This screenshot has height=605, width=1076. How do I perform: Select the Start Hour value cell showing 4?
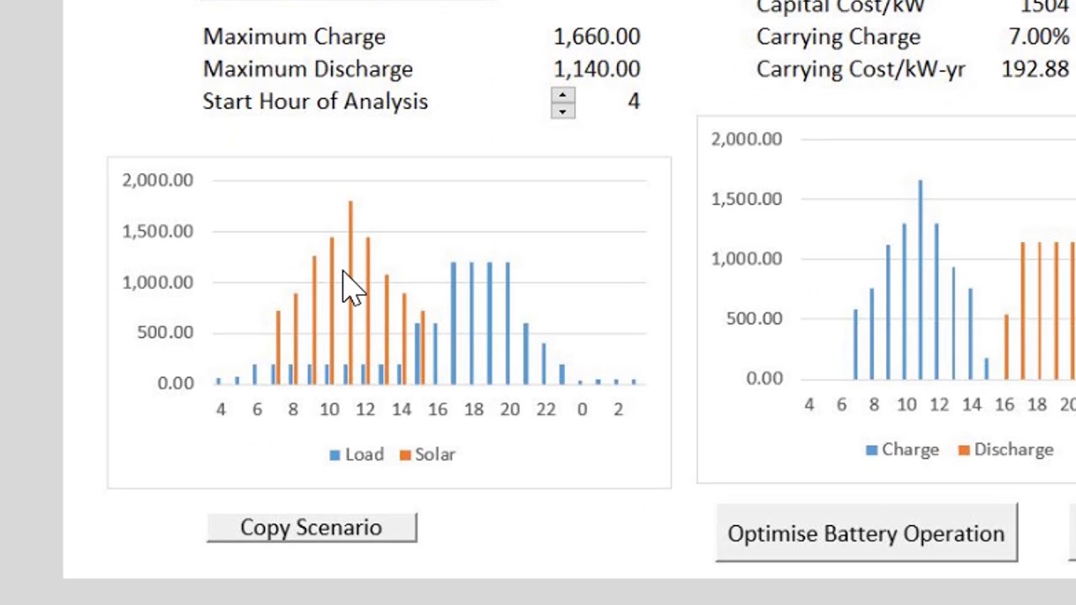(634, 102)
